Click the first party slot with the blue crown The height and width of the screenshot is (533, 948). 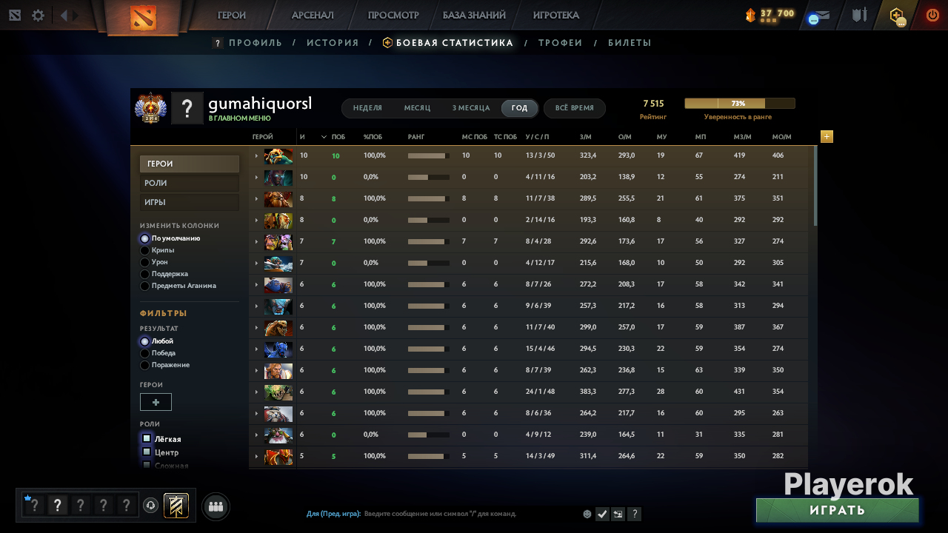tap(33, 506)
